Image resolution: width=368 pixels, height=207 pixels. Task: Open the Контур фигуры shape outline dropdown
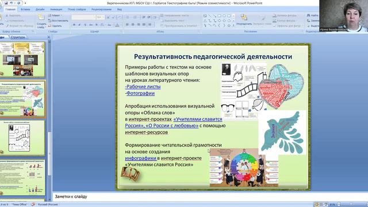[x=284, y=21]
